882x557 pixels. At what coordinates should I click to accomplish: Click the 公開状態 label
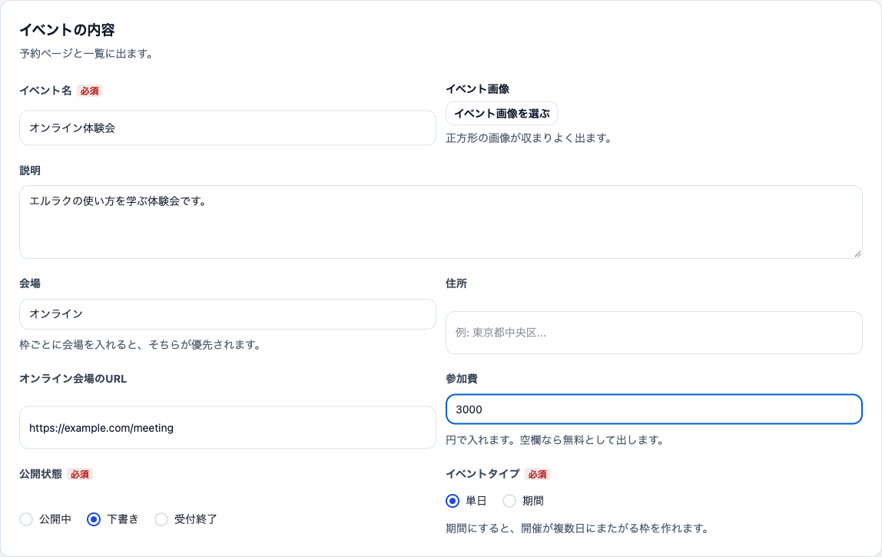point(41,474)
